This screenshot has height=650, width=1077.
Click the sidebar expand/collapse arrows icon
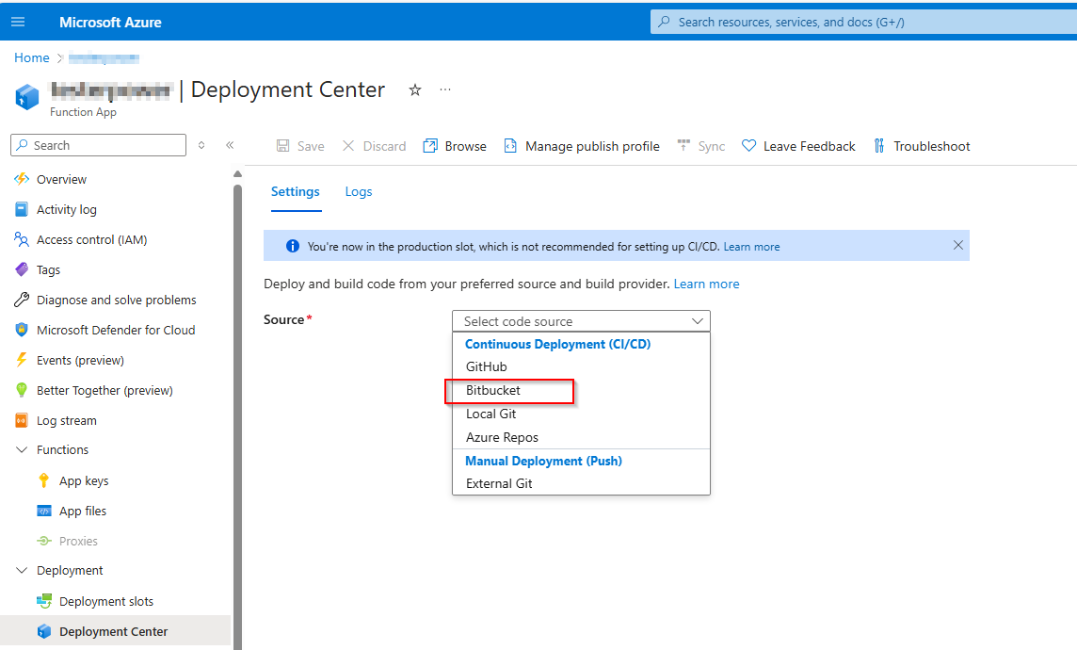tap(201, 145)
